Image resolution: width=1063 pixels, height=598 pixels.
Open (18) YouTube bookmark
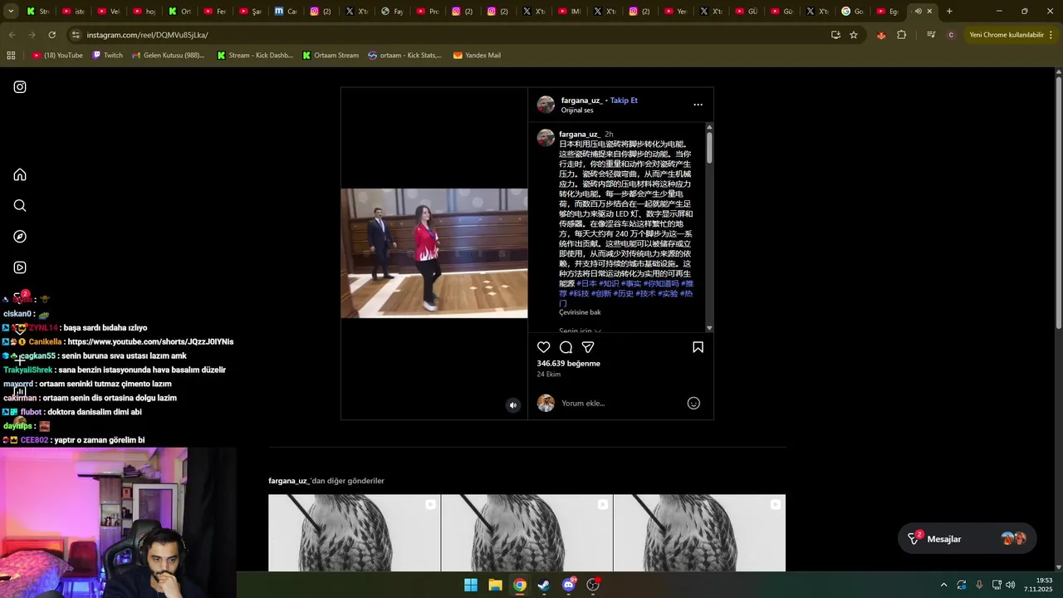point(57,56)
